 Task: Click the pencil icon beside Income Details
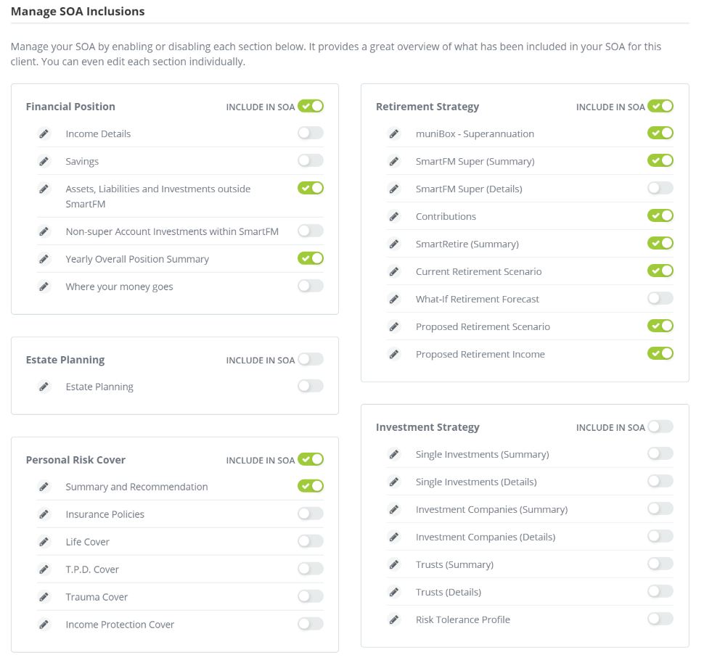coord(44,133)
